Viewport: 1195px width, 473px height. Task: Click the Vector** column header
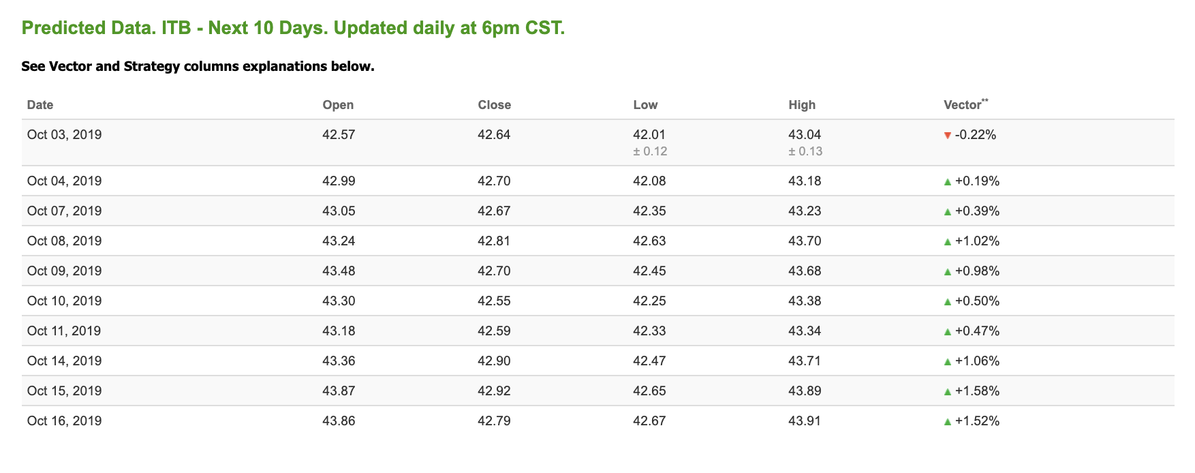point(966,104)
